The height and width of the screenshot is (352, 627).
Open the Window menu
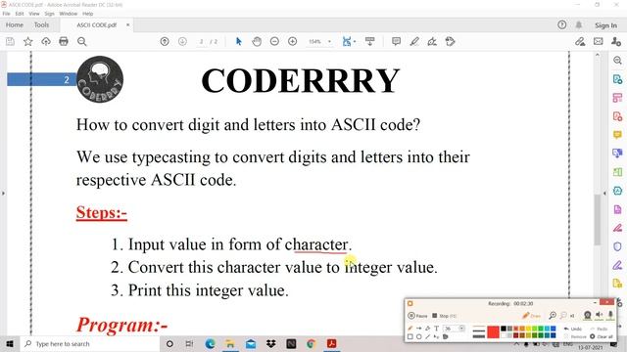(x=69, y=14)
